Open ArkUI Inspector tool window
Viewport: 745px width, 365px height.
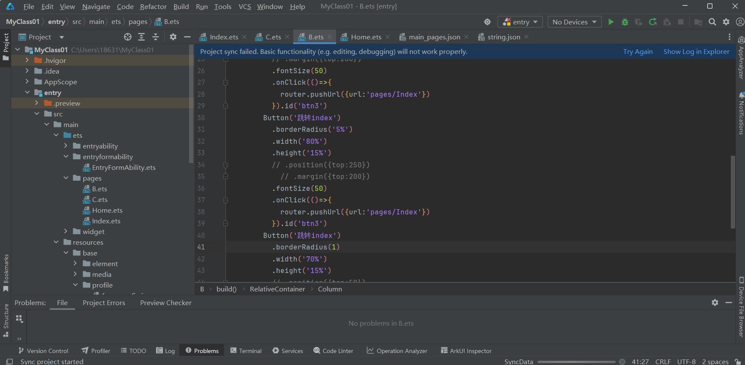(x=466, y=350)
